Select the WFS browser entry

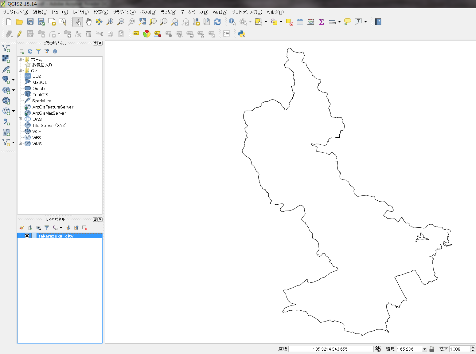[37, 138]
